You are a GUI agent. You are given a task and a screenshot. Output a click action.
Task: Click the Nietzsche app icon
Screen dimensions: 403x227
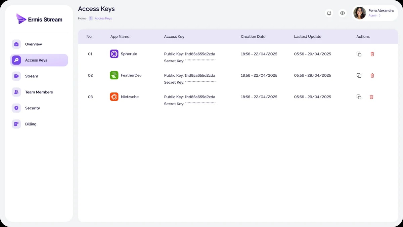(114, 97)
